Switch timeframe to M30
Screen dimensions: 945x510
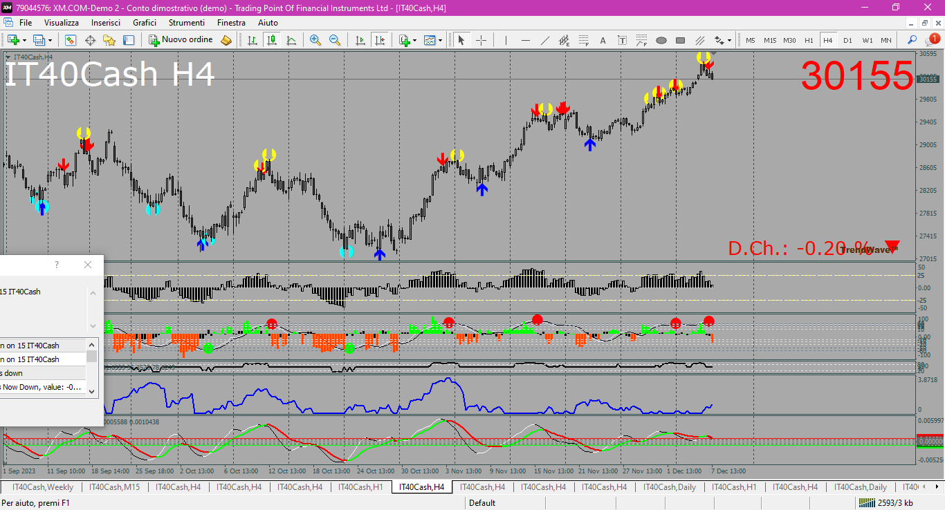point(789,40)
